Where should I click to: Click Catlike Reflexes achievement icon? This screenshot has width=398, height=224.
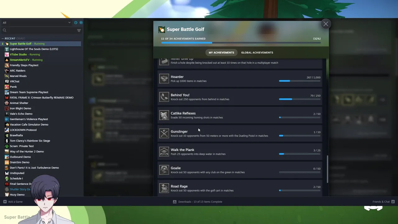tap(164, 115)
